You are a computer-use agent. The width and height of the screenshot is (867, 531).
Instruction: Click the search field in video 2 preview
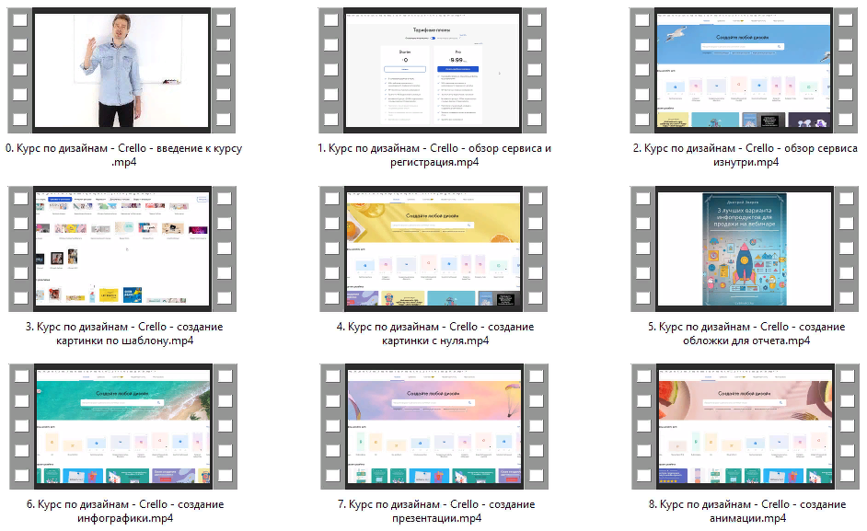(x=744, y=45)
